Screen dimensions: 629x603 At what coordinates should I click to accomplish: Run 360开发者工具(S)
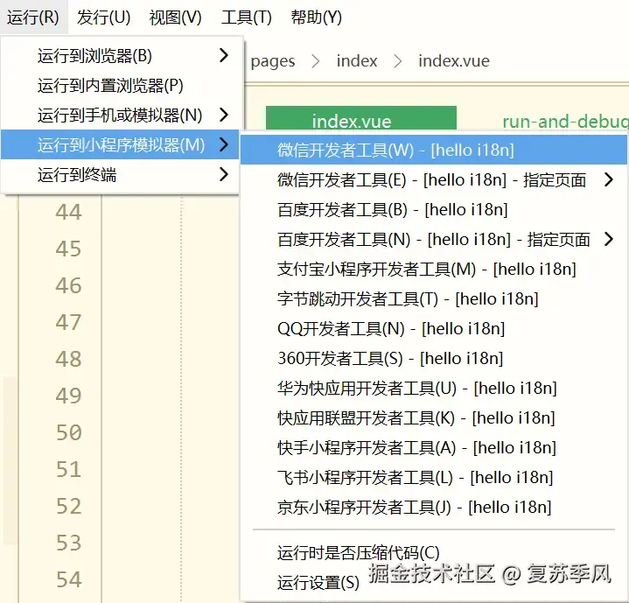click(x=434, y=358)
